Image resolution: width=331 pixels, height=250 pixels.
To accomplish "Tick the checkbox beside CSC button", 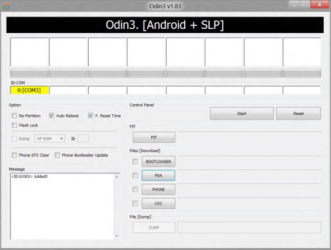I will 135,203.
